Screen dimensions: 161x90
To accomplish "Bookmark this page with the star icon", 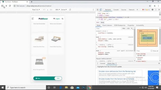I will (150, 6).
